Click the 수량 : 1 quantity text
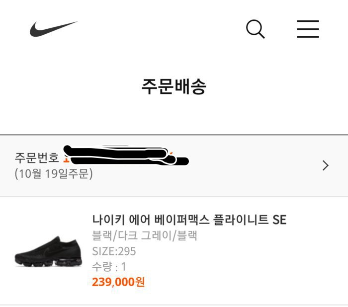 [109, 267]
